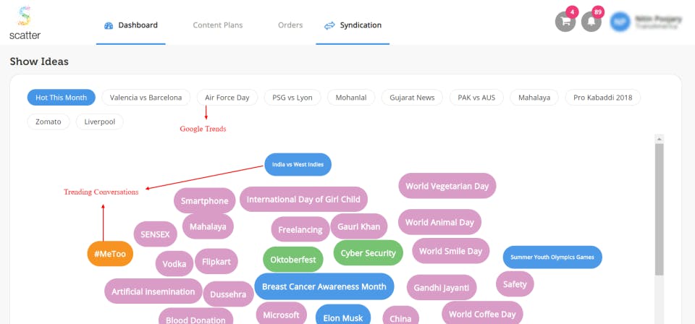Screen dimensions: 695x324
Task: Click the Zomato trend chip
Action: click(x=49, y=121)
